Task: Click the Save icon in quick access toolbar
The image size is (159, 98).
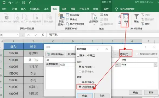Action: 4,3
